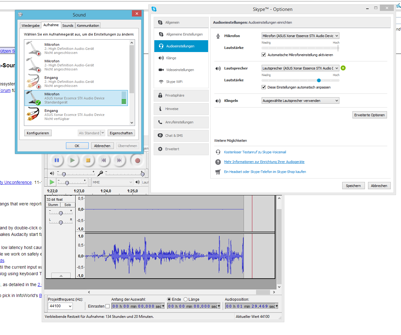Click question mark icon beside Mehr Informationen
Image resolution: width=401 pixels, height=335 pixels.
tap(218, 162)
